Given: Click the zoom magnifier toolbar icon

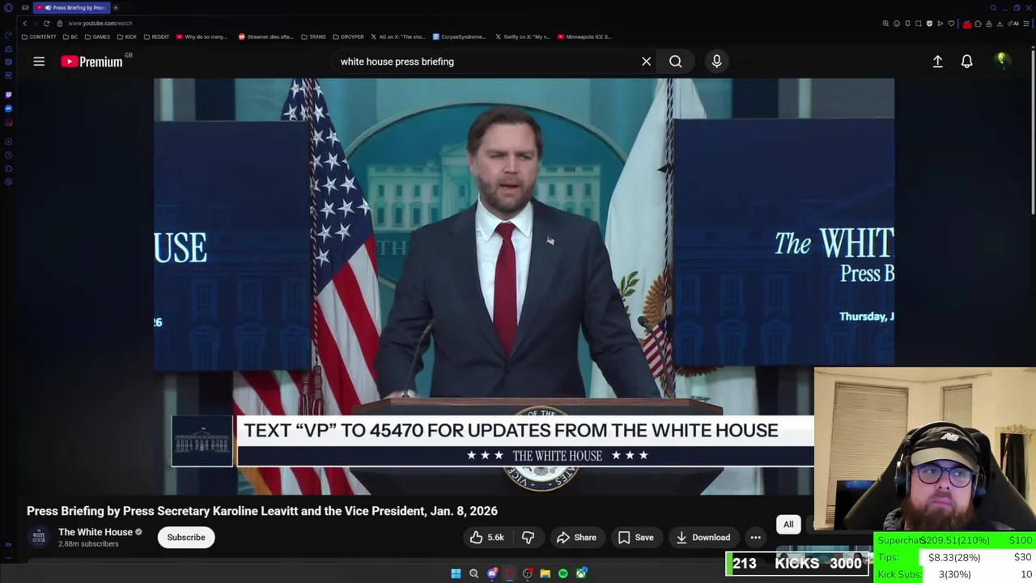Looking at the screenshot, I should tap(885, 23).
